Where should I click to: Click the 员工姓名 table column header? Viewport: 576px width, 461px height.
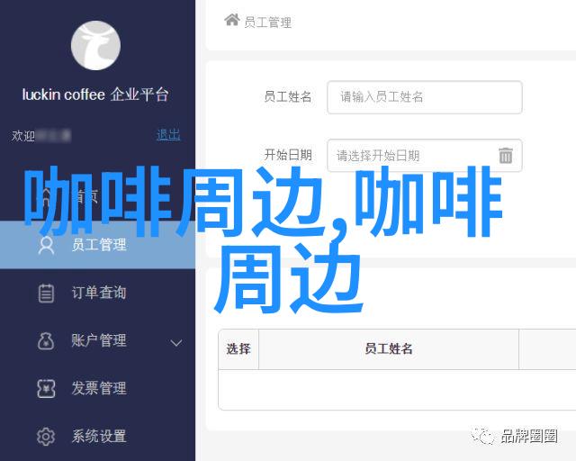(x=389, y=348)
